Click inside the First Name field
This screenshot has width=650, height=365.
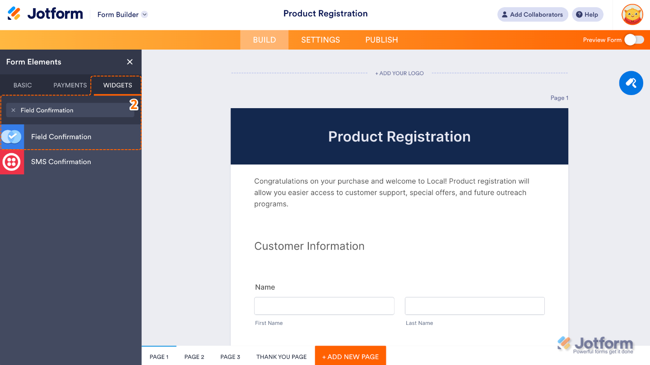324,306
